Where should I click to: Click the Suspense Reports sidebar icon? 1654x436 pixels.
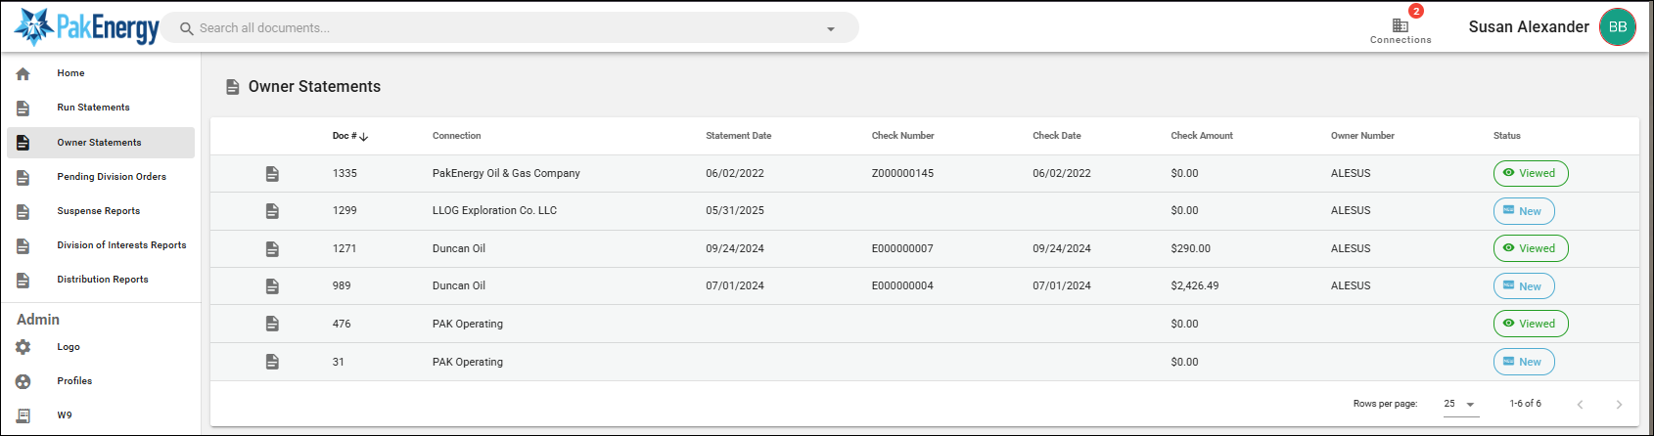point(23,211)
